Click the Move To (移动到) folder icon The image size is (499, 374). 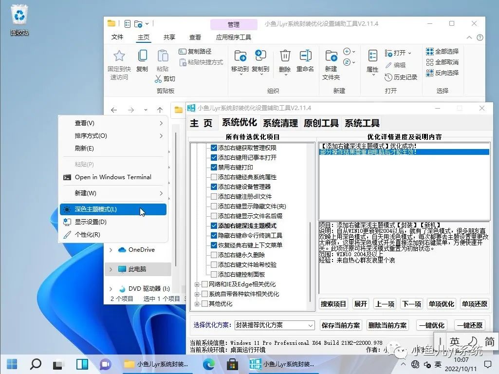click(x=240, y=56)
